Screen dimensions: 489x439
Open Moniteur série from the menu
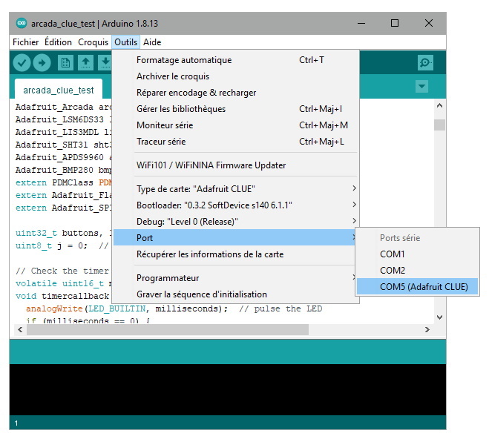coord(236,125)
